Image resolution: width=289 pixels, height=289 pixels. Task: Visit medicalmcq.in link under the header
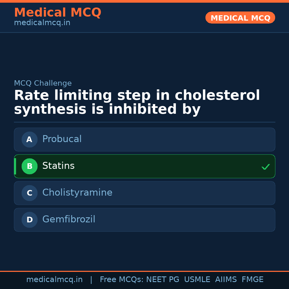coord(42,23)
